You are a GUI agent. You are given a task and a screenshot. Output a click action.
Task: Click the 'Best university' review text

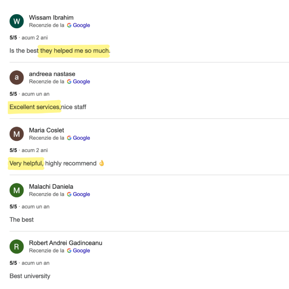tap(30, 276)
